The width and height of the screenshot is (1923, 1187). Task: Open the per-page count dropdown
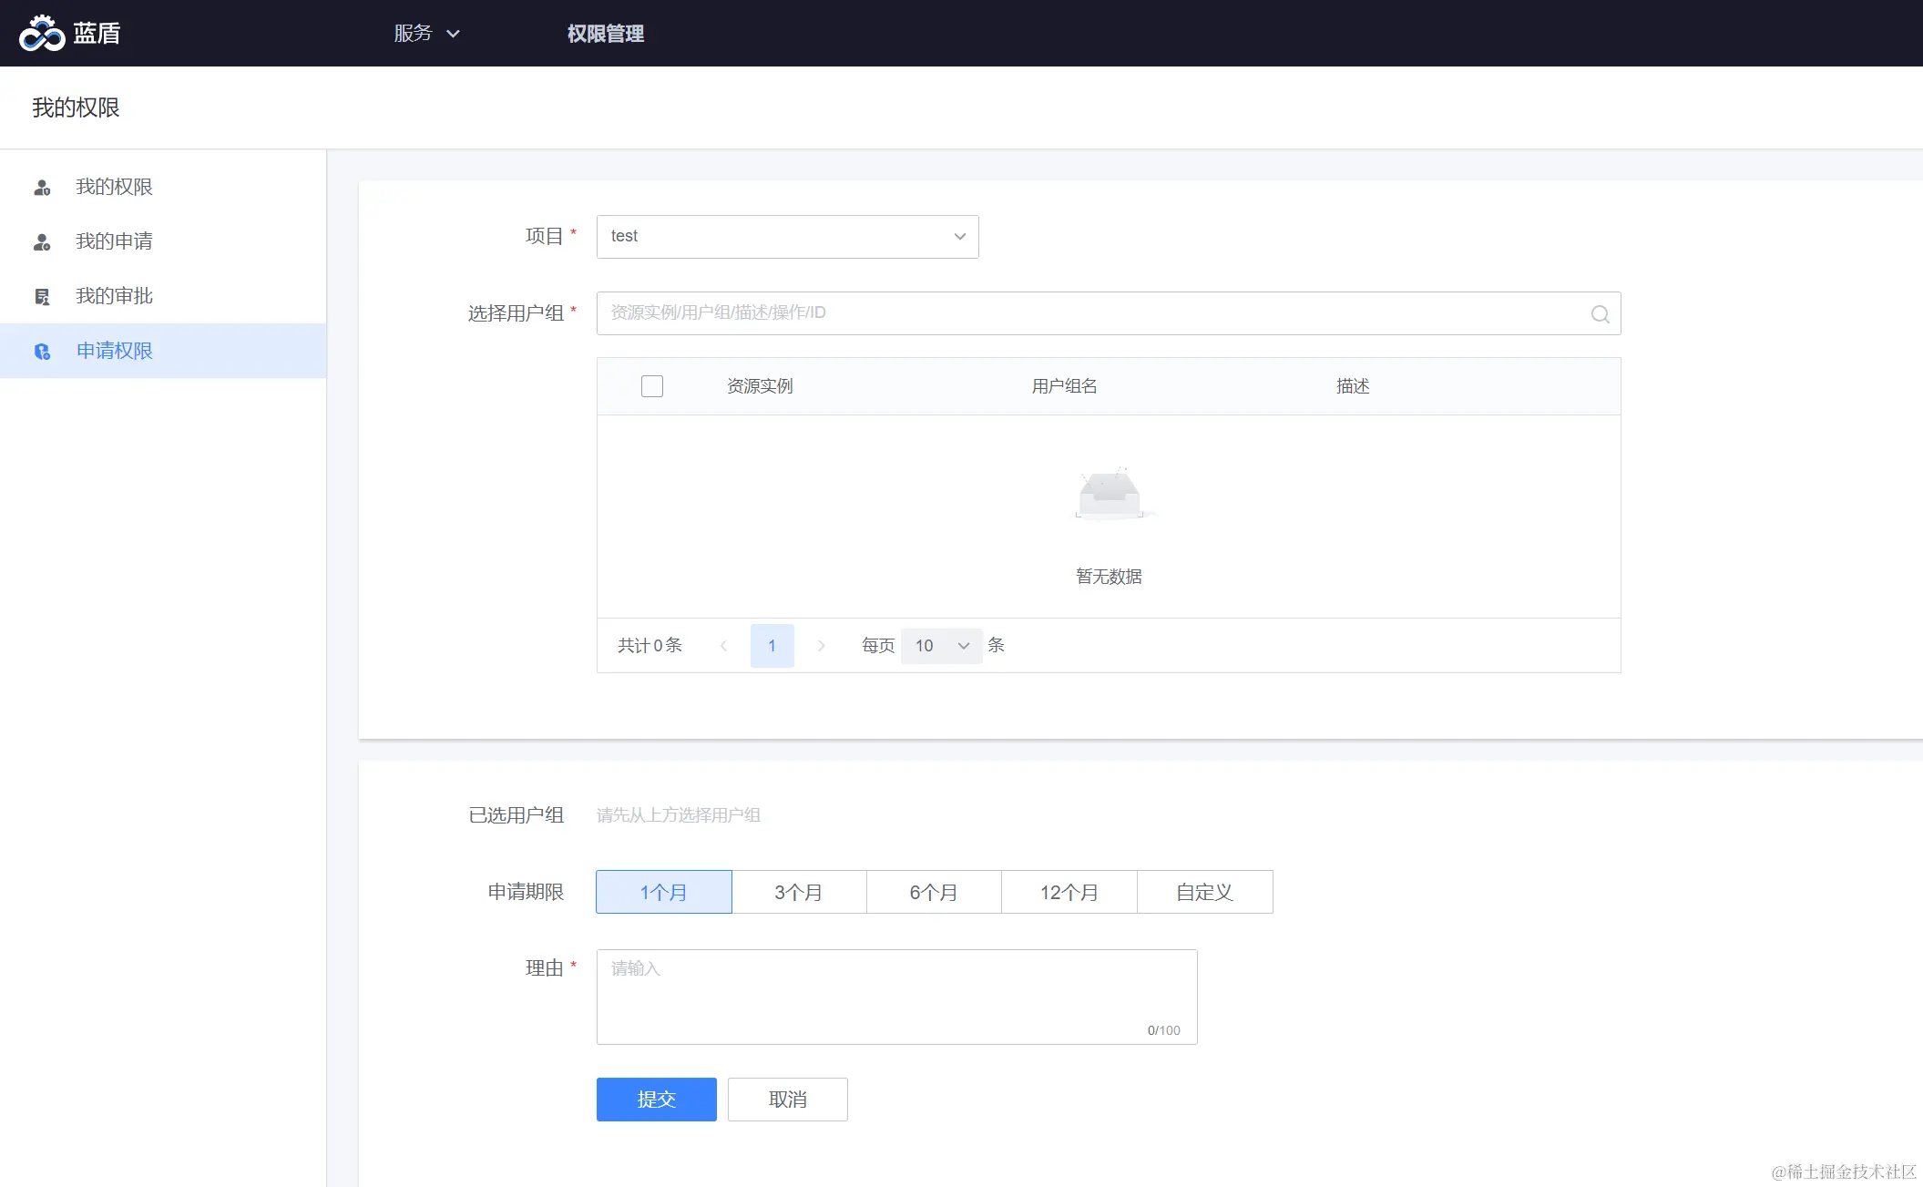coord(941,646)
